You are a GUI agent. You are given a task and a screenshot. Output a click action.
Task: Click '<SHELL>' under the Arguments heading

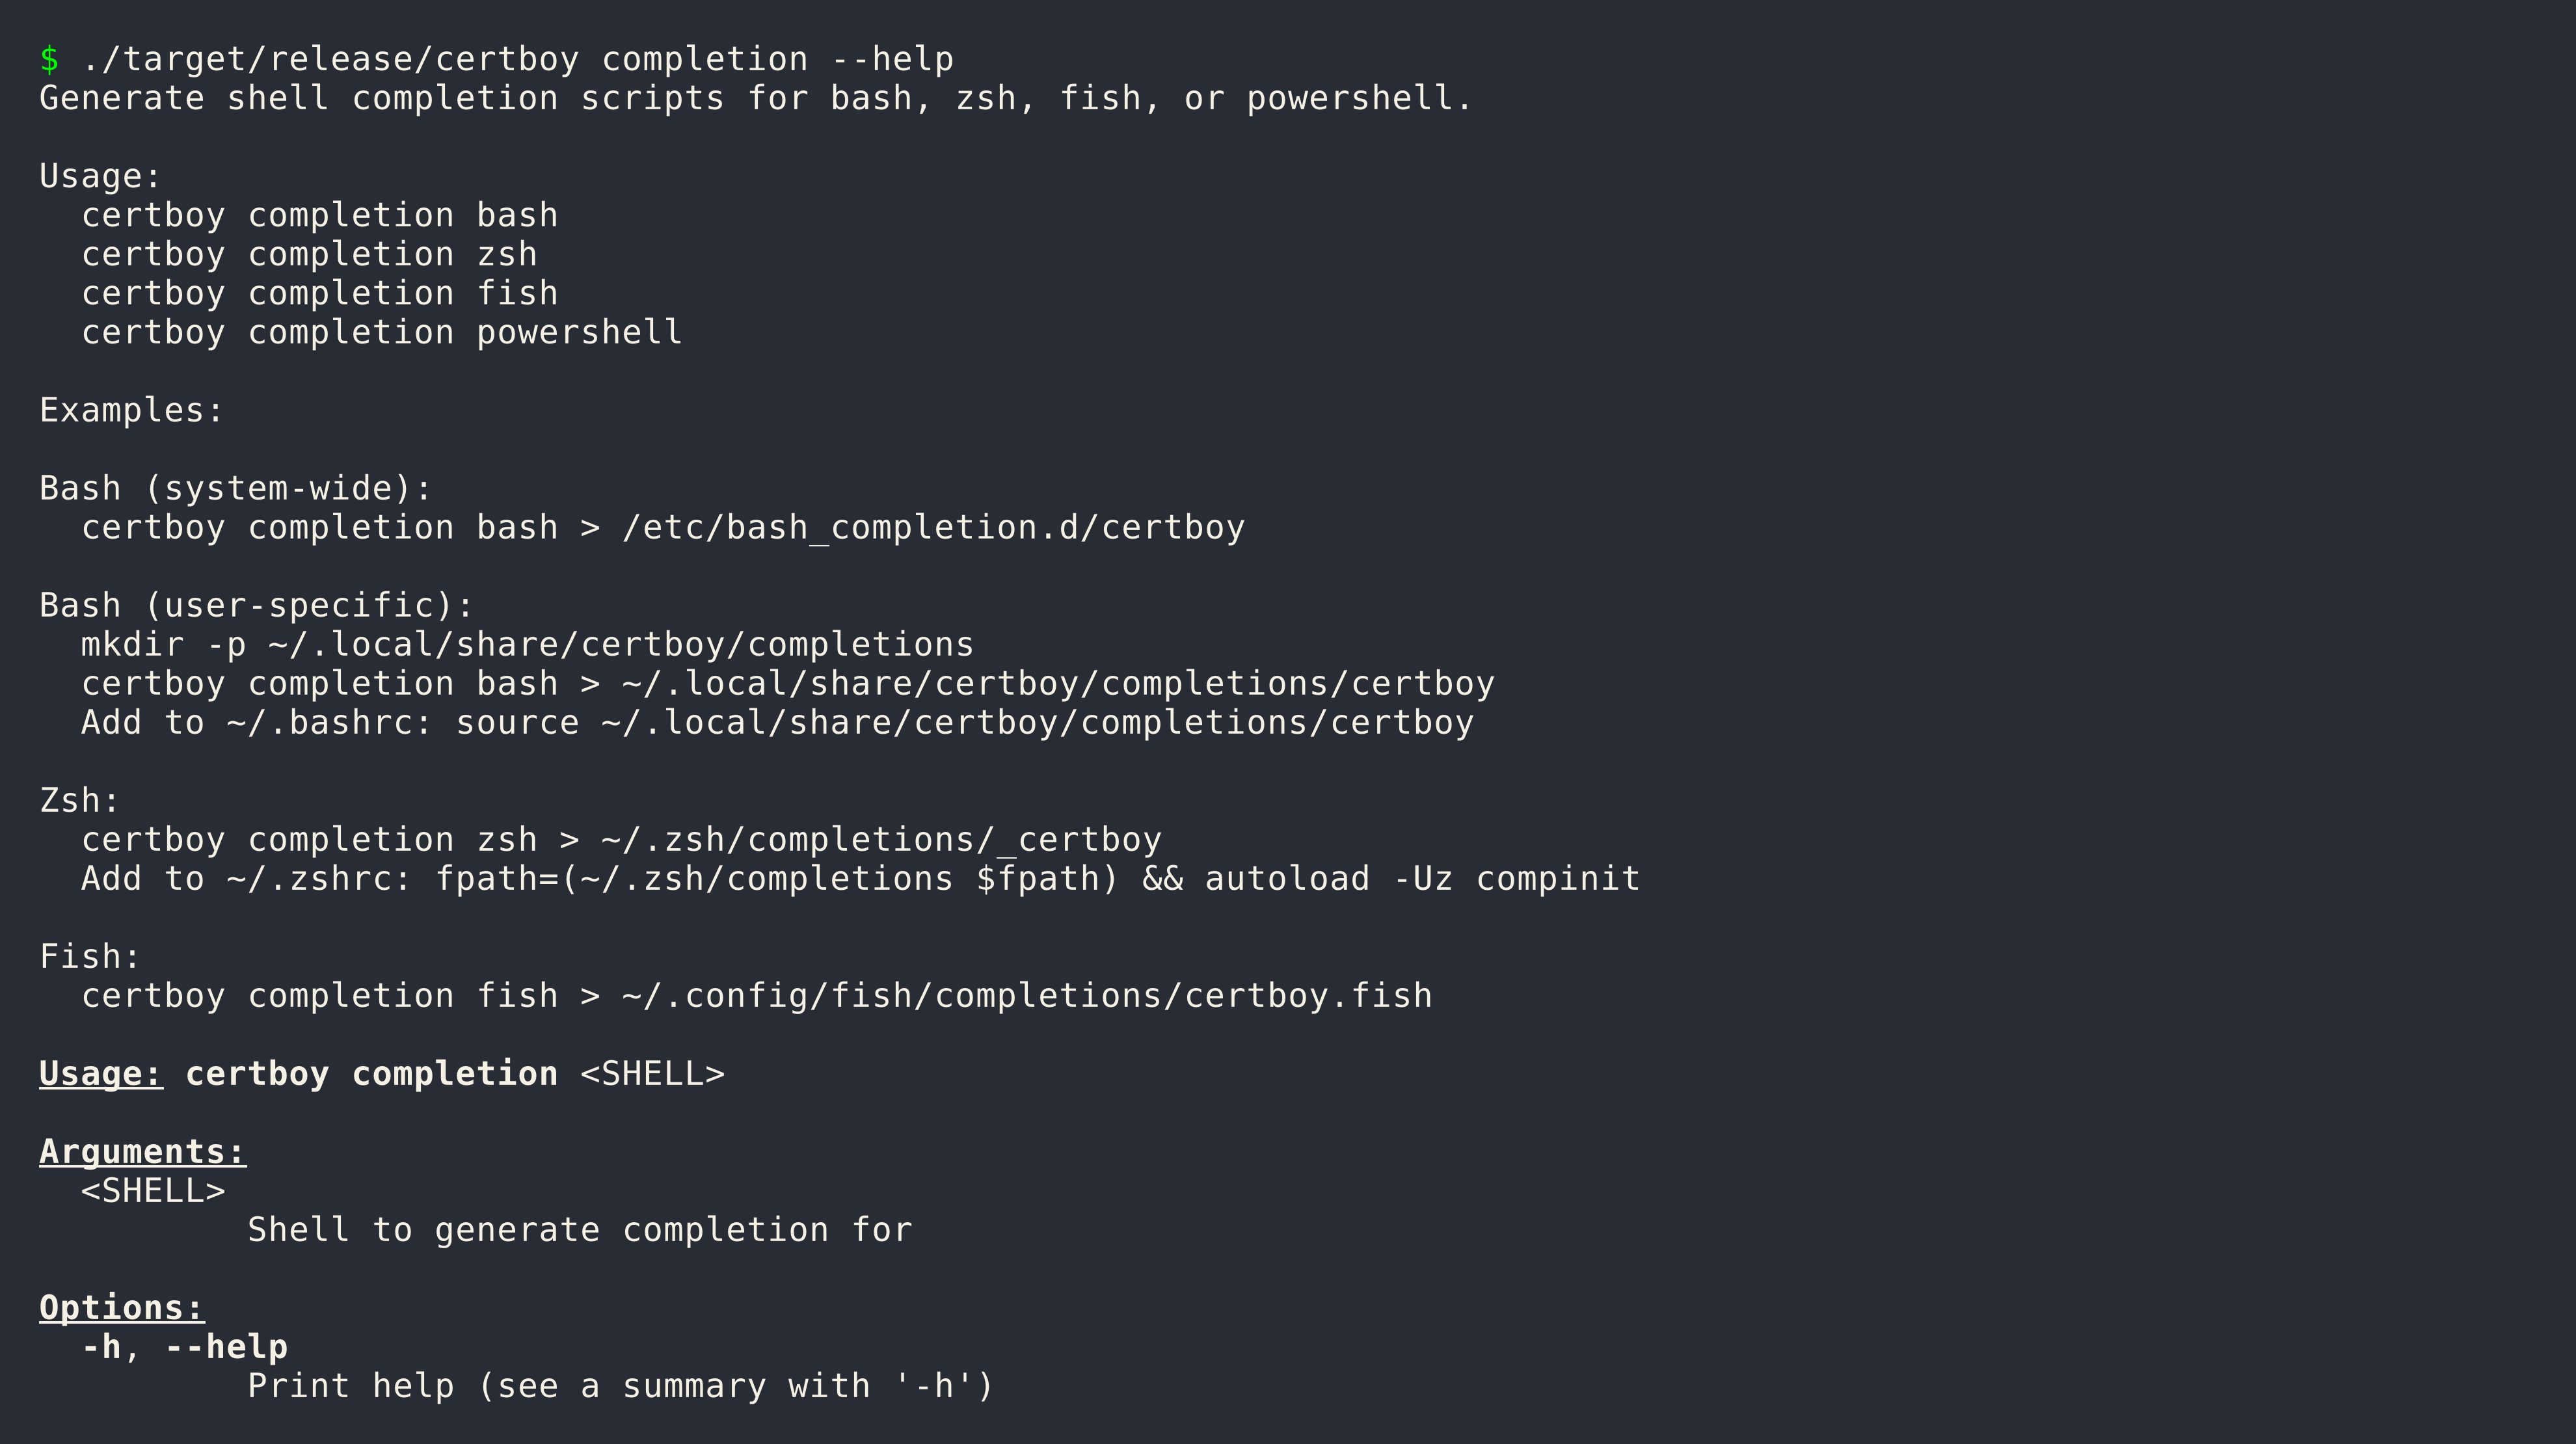pyautogui.click(x=153, y=1191)
